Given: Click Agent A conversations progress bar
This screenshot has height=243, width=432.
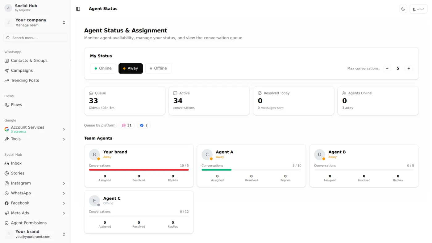Looking at the screenshot, I should [x=251, y=170].
